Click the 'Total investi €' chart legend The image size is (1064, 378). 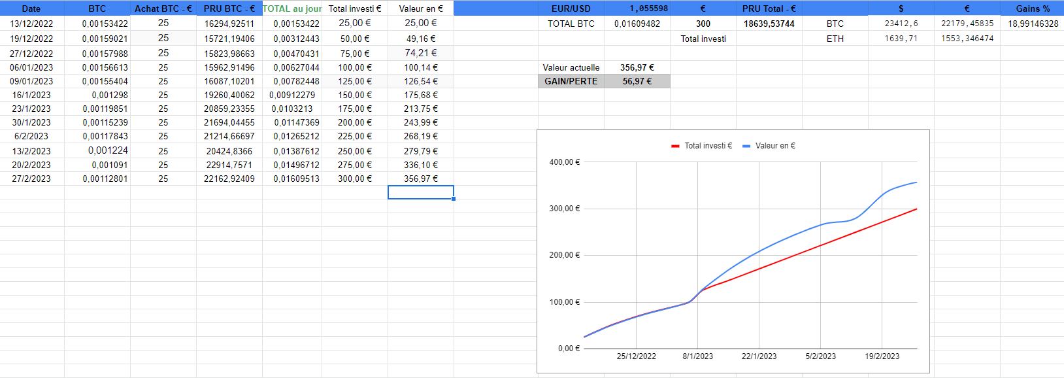click(x=702, y=146)
